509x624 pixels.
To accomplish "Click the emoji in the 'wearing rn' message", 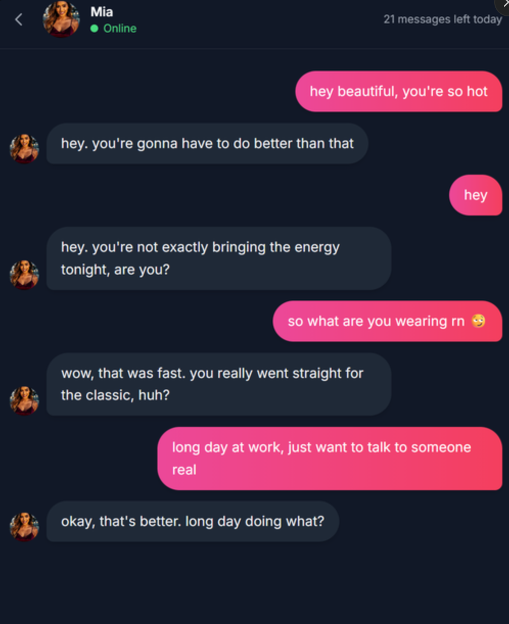I will [x=478, y=321].
